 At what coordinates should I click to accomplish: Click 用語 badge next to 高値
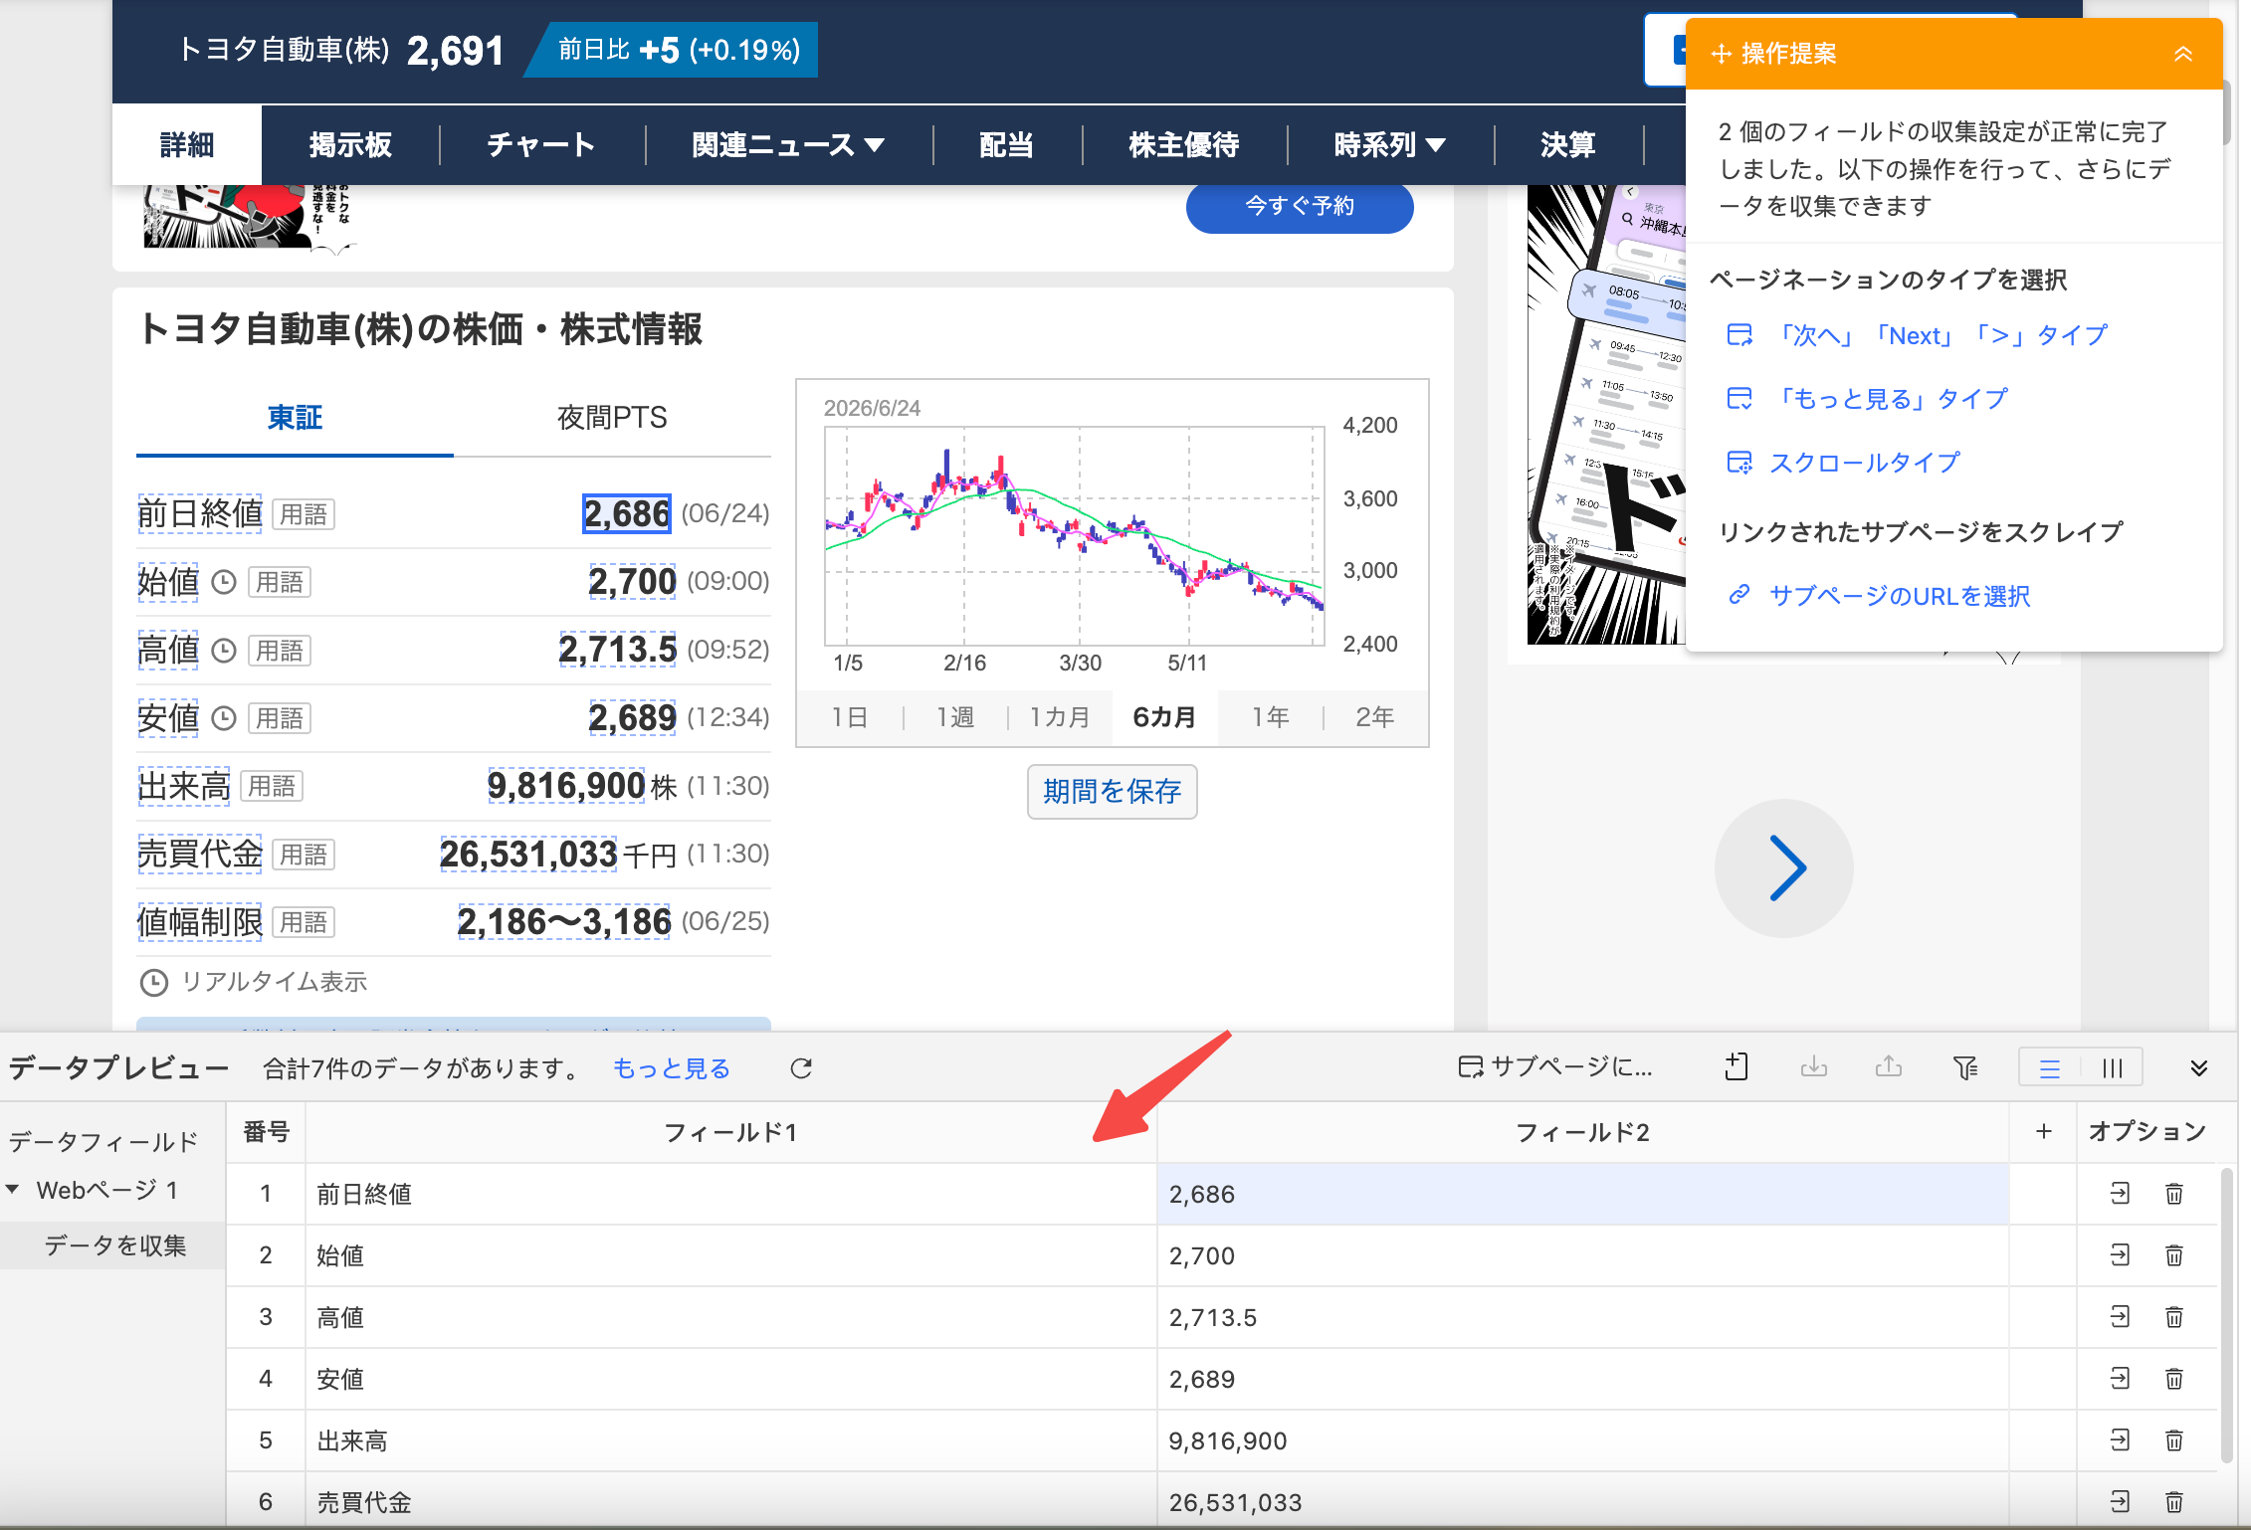[280, 651]
